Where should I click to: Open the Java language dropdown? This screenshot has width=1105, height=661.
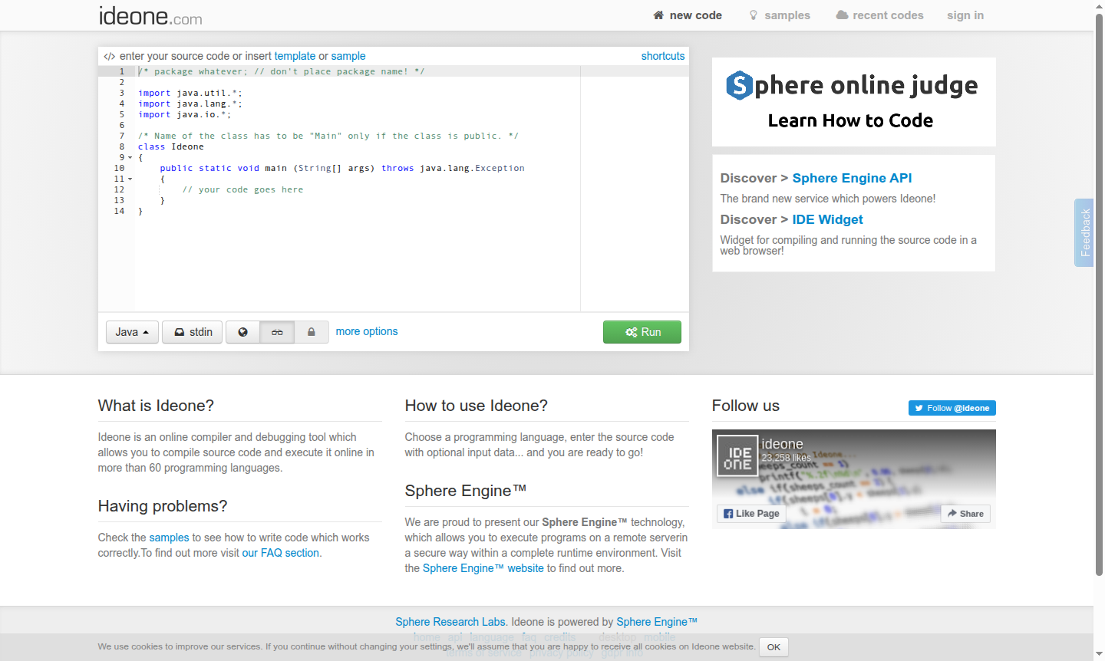tap(132, 332)
